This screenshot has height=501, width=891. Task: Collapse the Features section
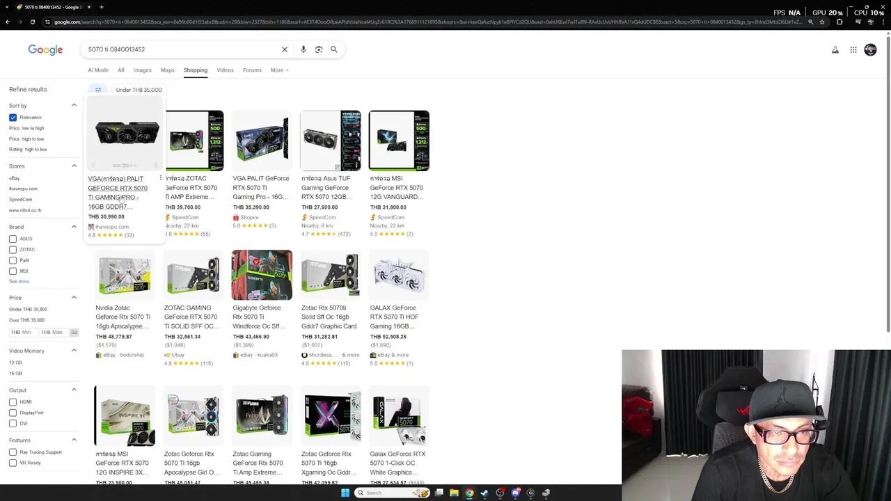coord(74,440)
